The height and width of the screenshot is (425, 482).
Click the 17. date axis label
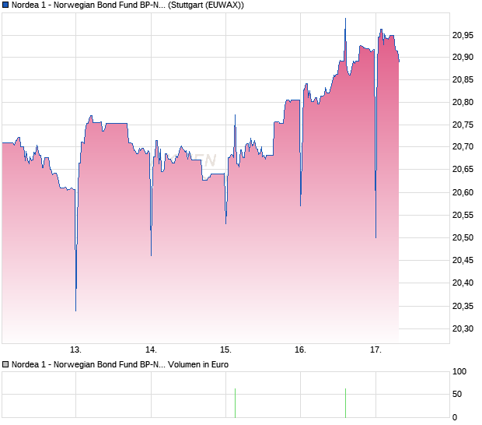(x=375, y=350)
